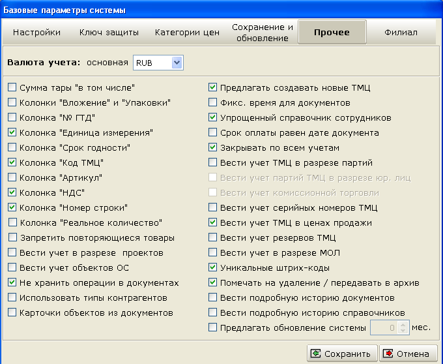Click the green arrow icon on Сохранить

[315, 354]
